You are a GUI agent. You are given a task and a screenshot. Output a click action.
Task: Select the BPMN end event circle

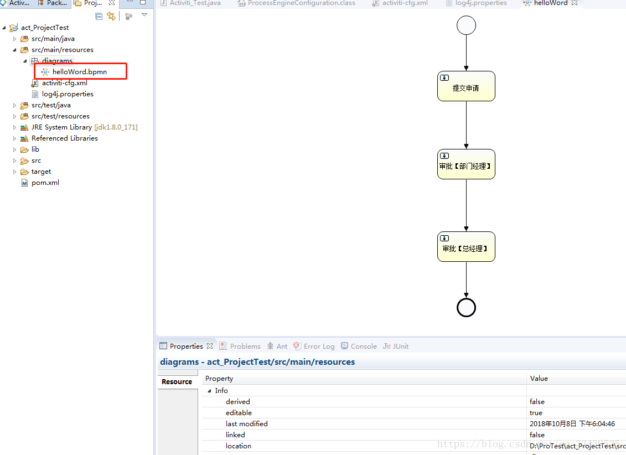coord(466,308)
